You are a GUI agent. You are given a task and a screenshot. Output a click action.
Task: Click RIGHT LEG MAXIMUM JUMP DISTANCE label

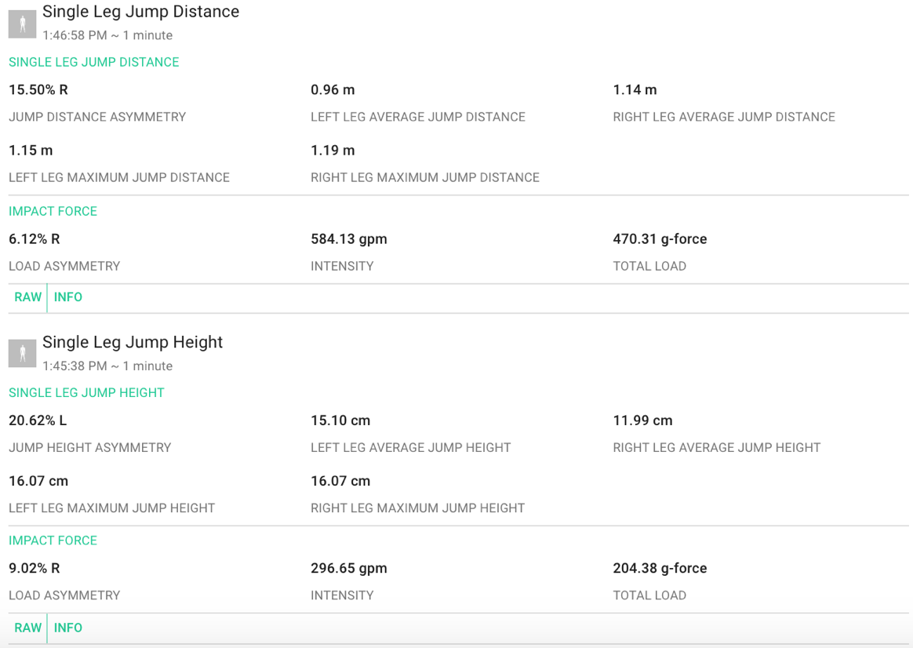point(425,177)
